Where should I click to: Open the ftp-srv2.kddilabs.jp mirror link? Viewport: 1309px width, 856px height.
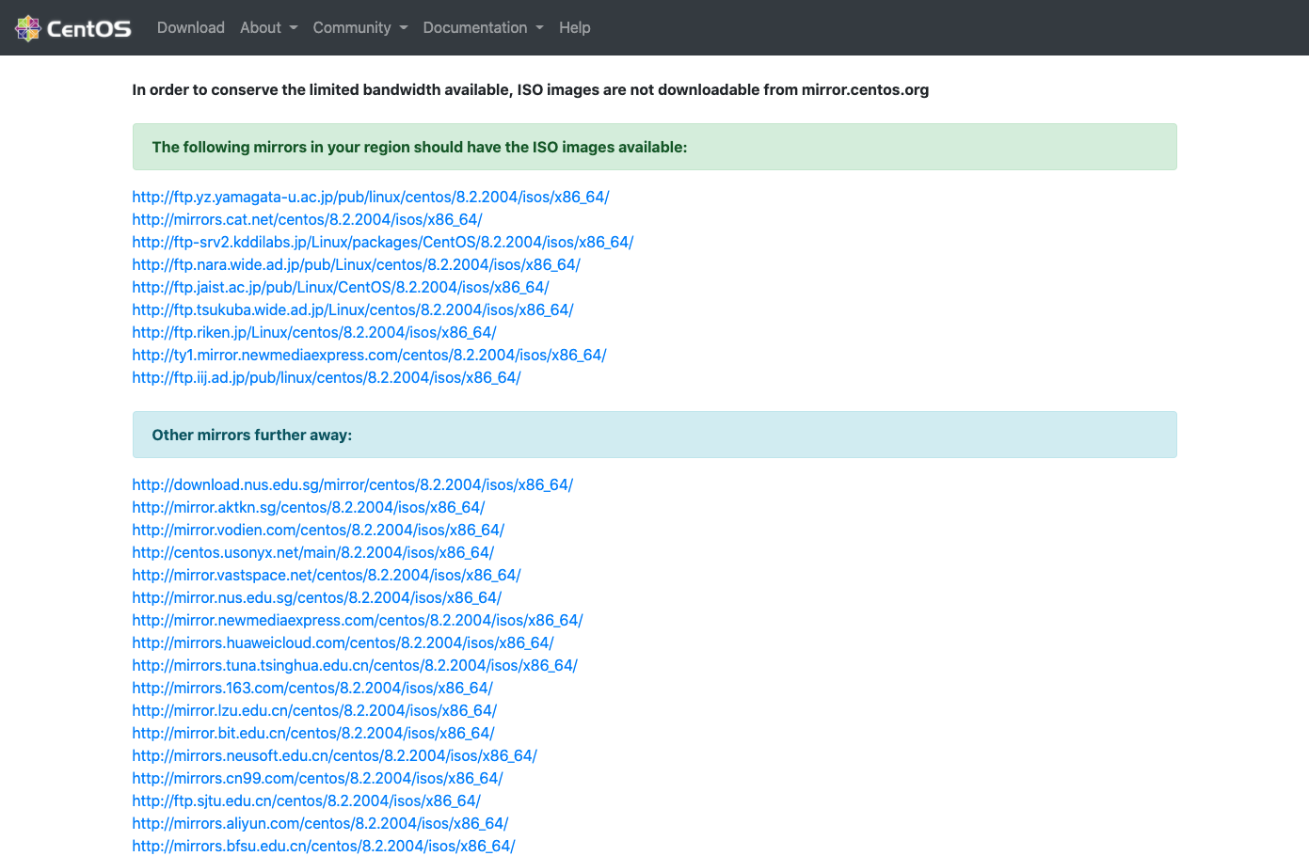pos(383,243)
